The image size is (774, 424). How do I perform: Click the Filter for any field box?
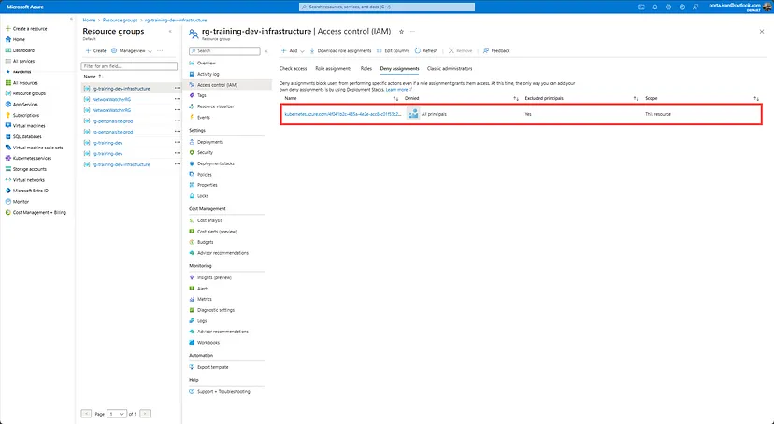coord(129,66)
